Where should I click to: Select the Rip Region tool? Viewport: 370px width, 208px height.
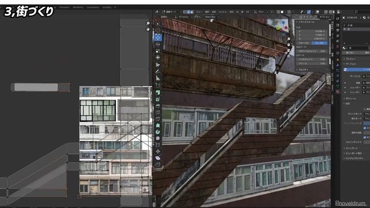(158, 164)
